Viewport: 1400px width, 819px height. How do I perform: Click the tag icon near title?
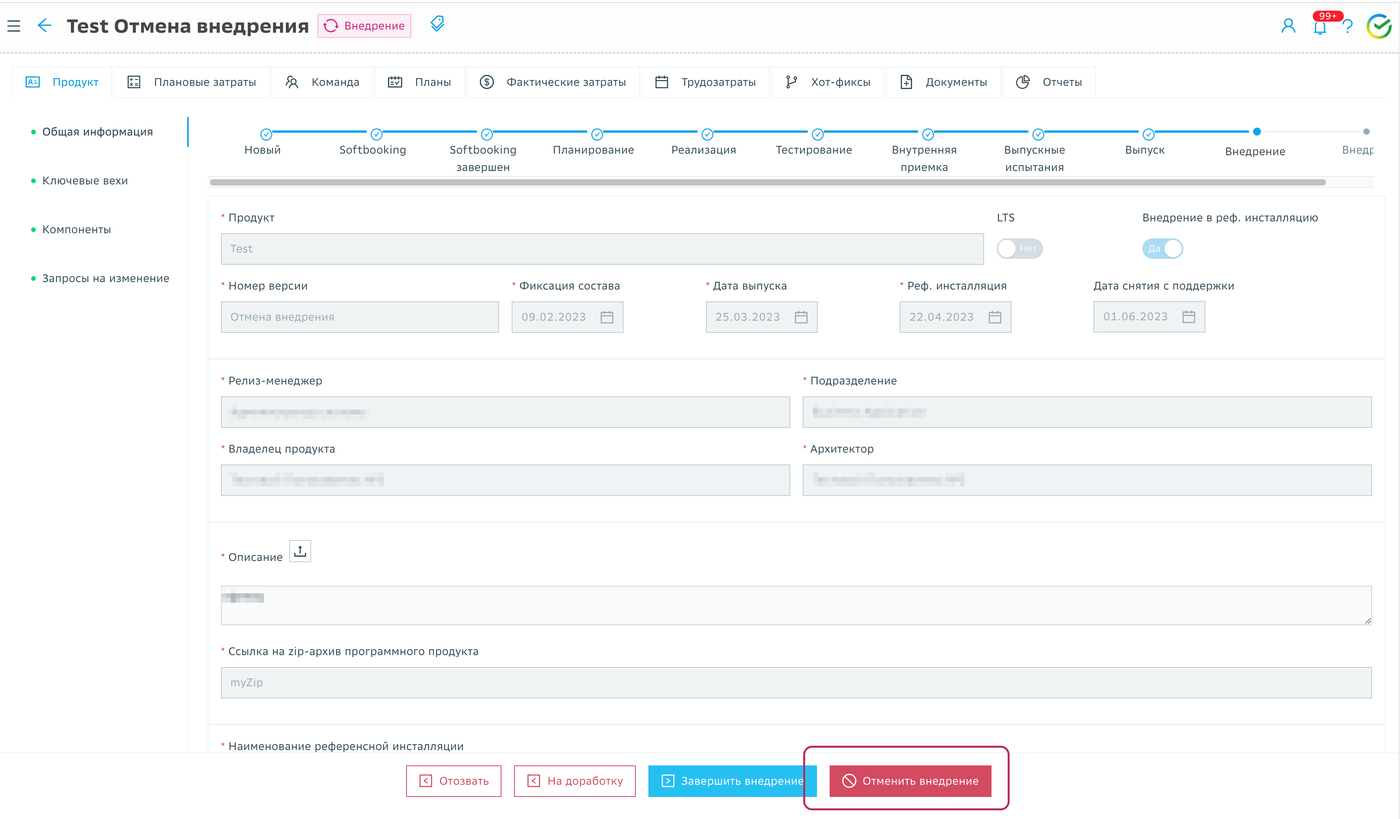click(x=437, y=24)
